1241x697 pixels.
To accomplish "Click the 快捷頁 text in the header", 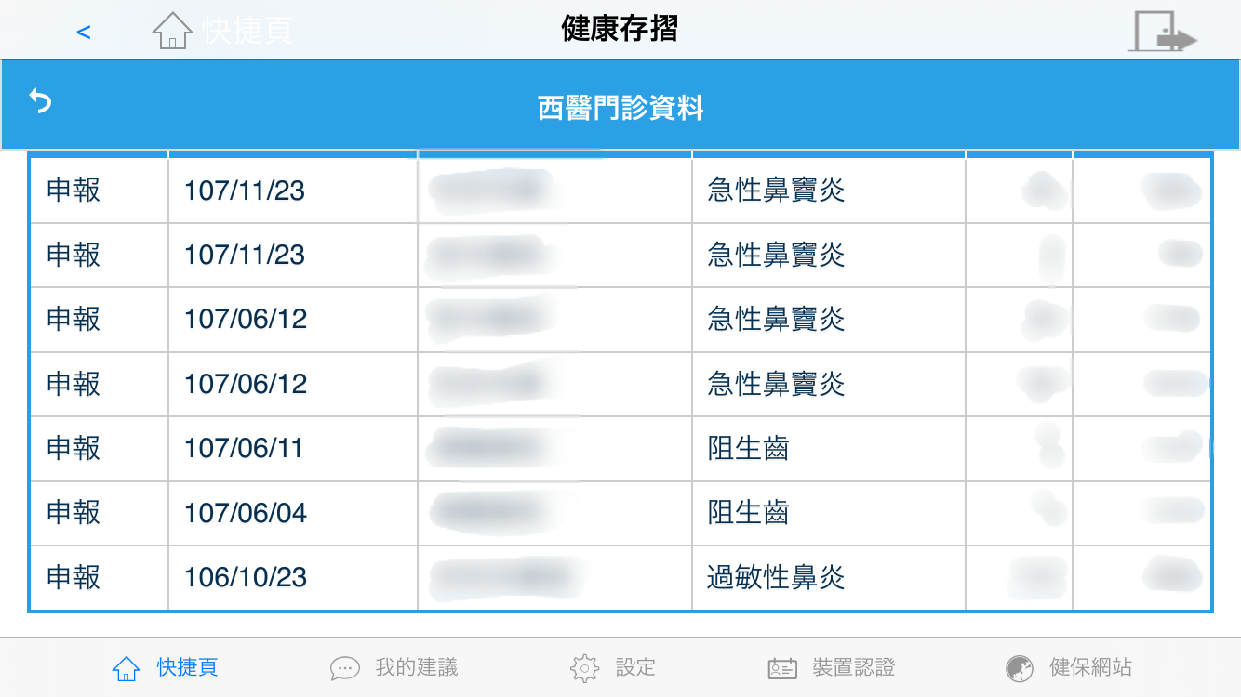I will 247,31.
